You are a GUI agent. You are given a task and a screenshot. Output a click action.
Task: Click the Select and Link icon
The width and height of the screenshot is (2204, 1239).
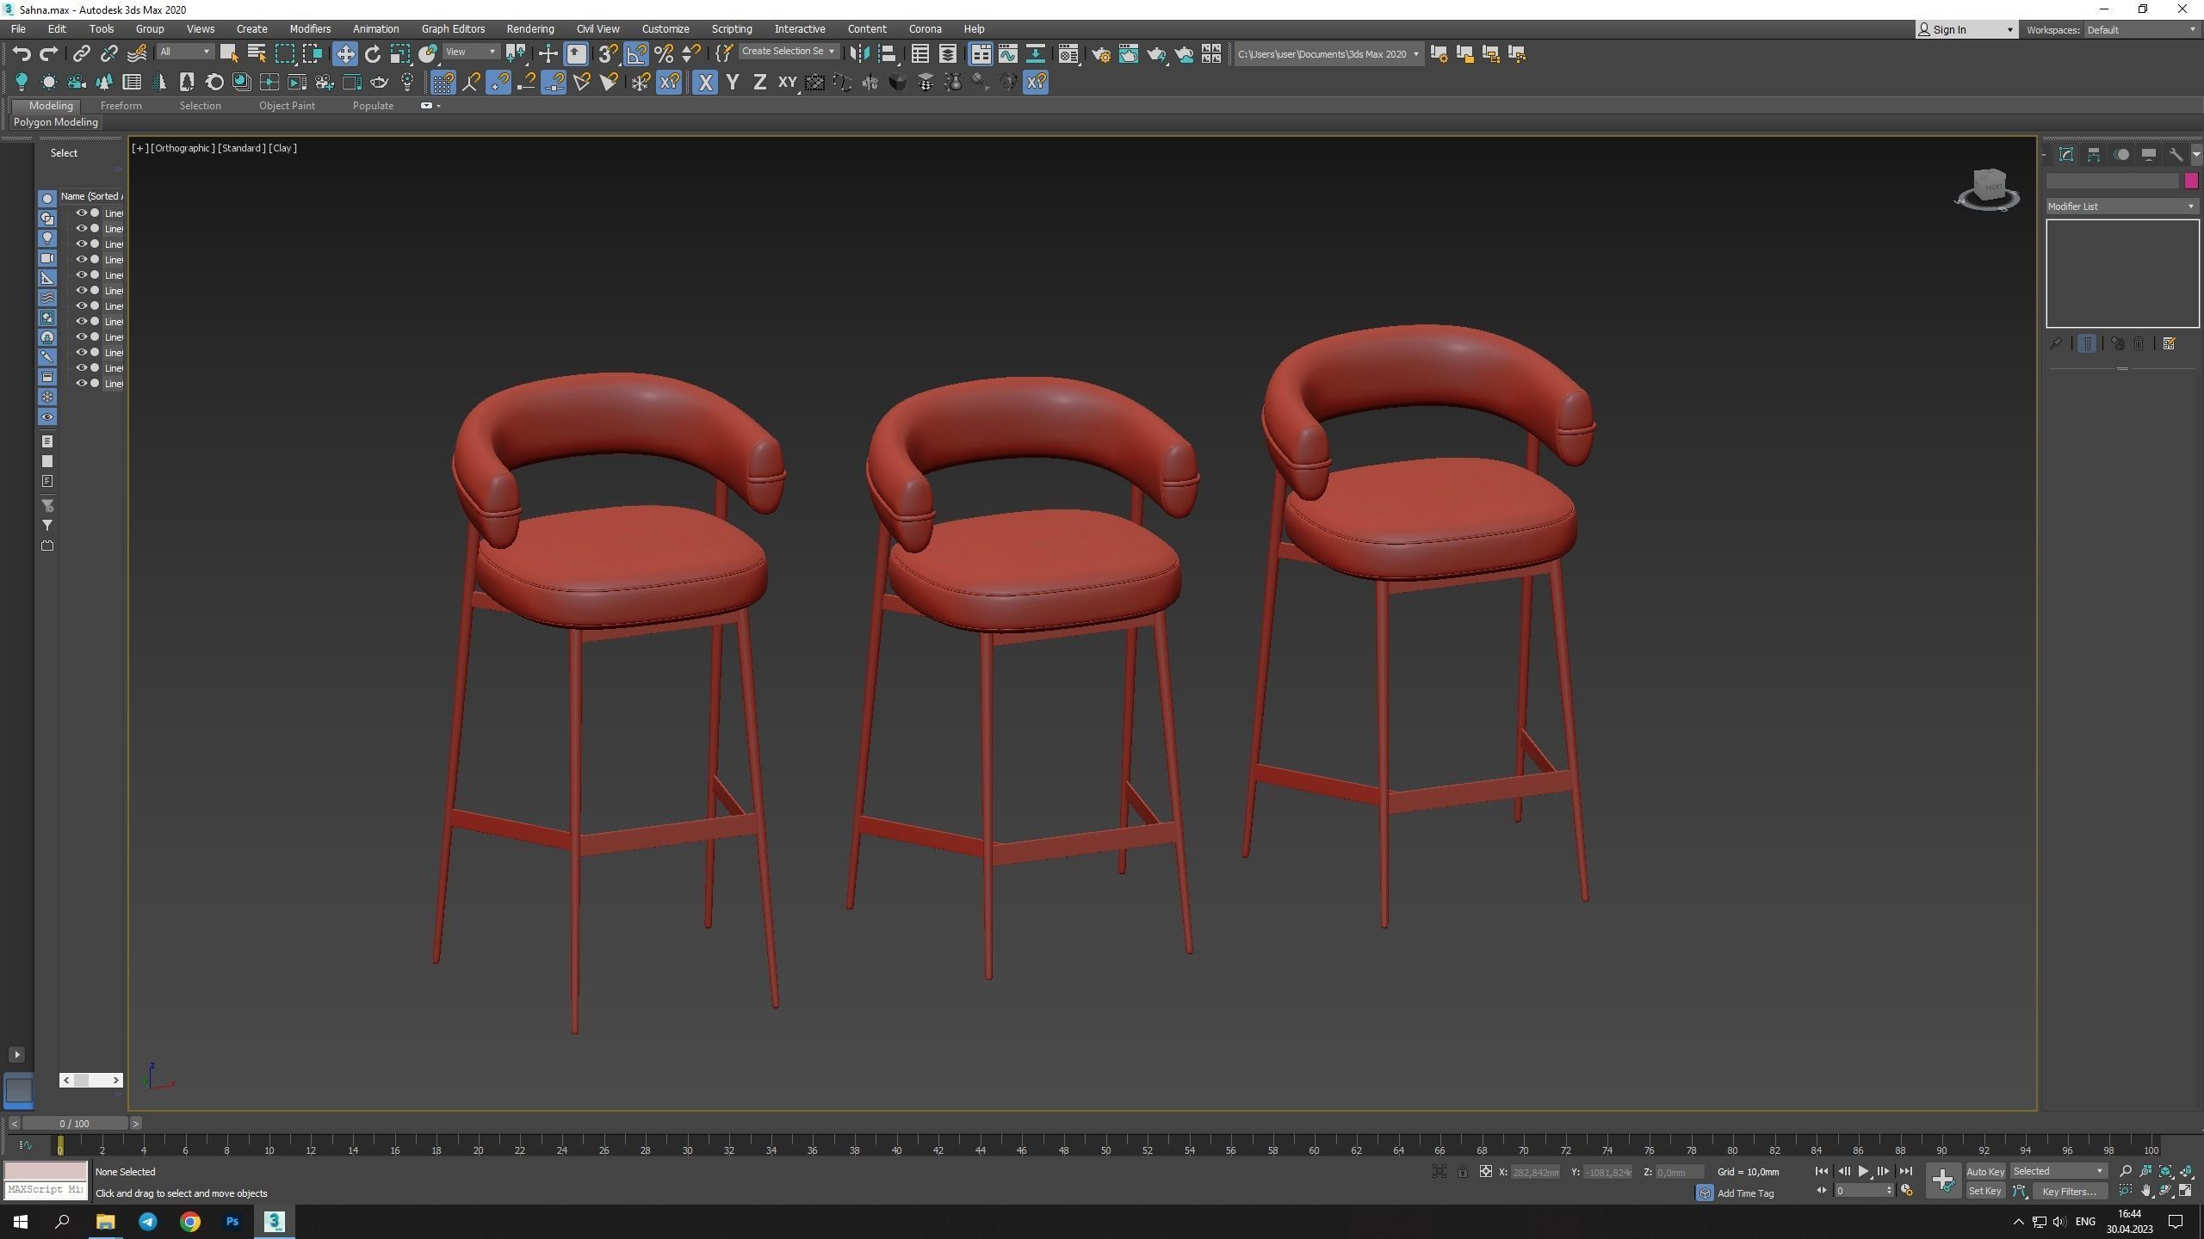click(81, 54)
